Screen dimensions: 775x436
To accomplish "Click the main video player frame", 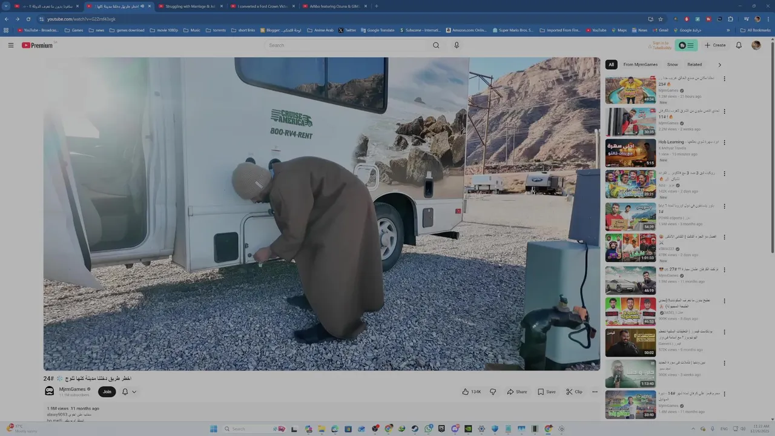I will [x=322, y=214].
